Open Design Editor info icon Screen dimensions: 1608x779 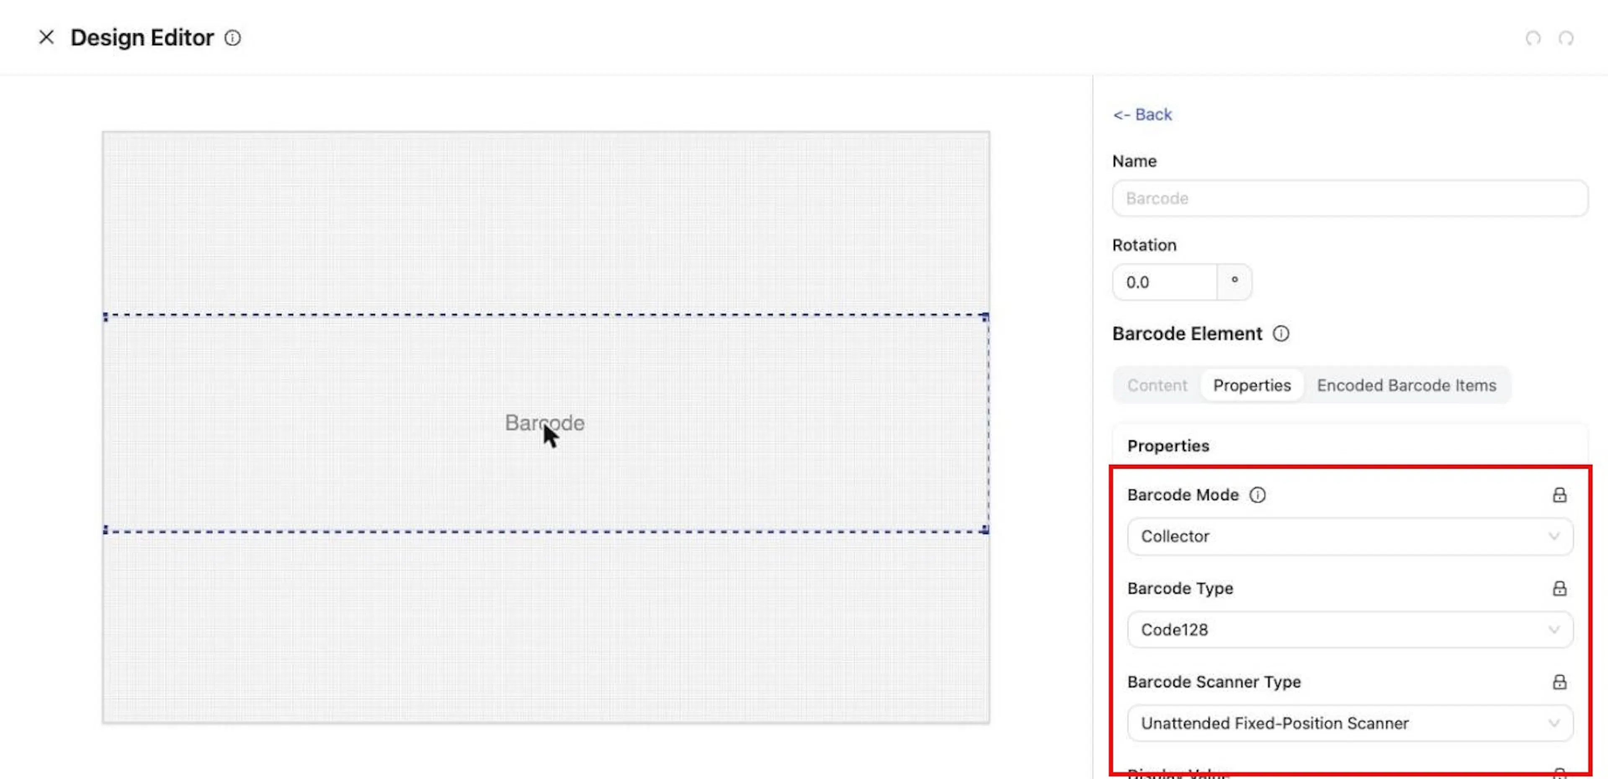(233, 38)
